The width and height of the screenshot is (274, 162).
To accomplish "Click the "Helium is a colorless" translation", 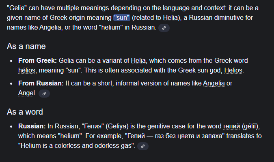I will click(53, 146).
